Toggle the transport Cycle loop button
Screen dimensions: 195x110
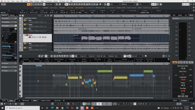pyautogui.click(x=94, y=104)
